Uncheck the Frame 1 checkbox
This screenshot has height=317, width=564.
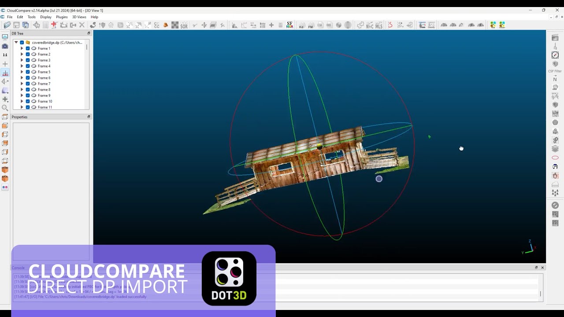(28, 48)
